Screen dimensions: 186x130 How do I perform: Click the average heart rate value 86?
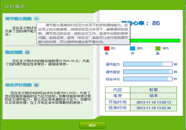click(x=156, y=23)
